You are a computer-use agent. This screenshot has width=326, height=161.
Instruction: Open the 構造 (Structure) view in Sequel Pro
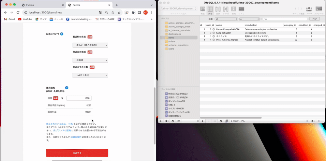pos(202,10)
